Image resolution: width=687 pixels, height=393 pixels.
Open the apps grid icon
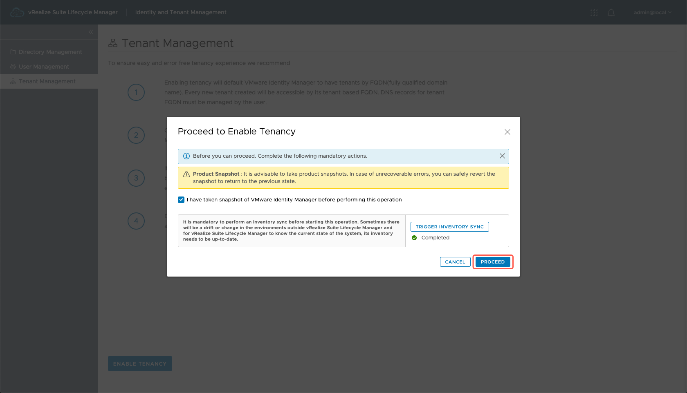594,13
